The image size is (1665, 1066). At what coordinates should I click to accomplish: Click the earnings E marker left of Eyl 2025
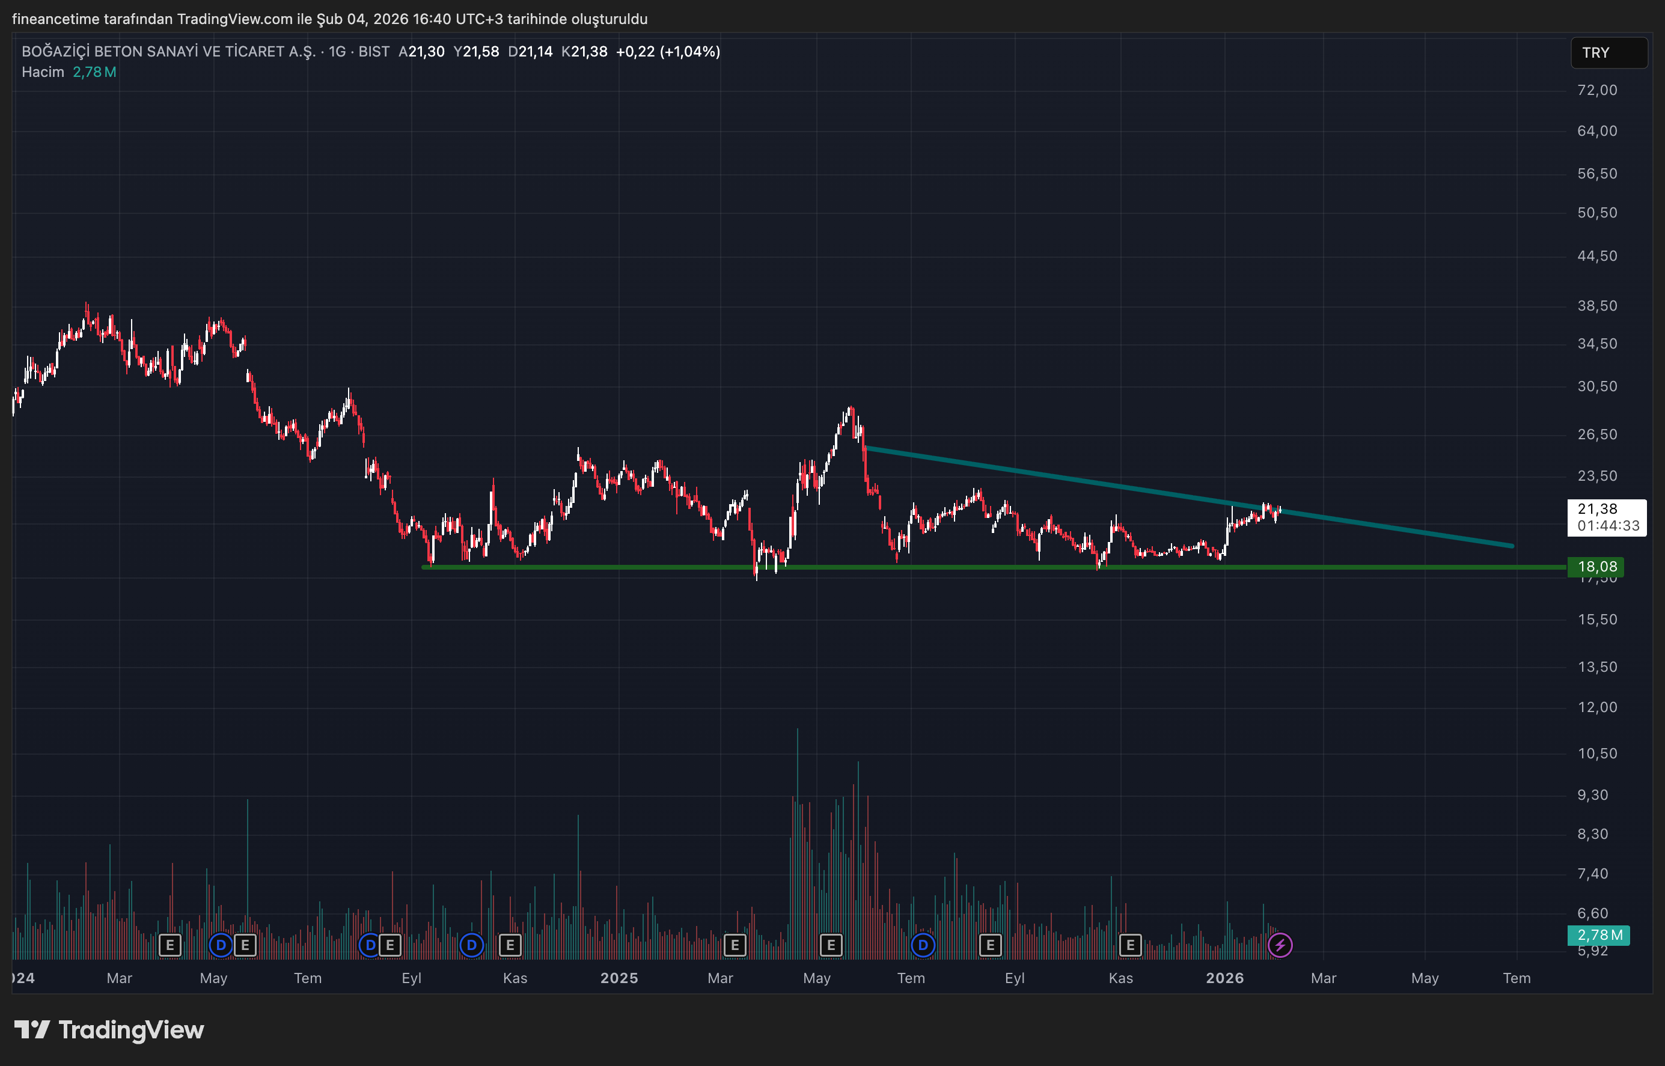[x=990, y=945]
